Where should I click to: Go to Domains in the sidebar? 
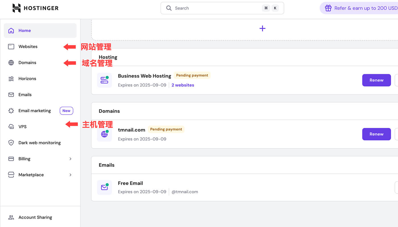pyautogui.click(x=40, y=63)
